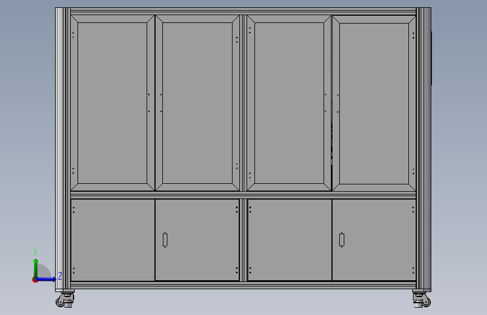Click the green Y axis arrow of triad
Screen dimensions: 487x315
(36, 268)
